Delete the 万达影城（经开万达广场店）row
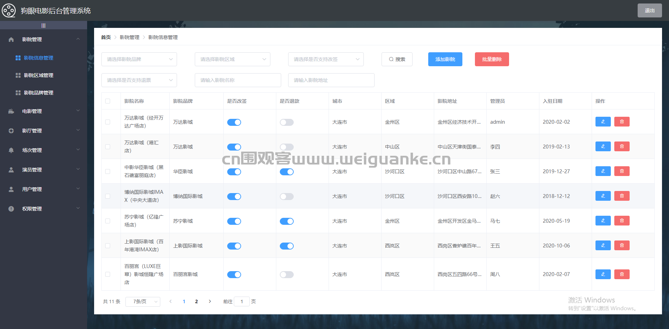 [622, 122]
